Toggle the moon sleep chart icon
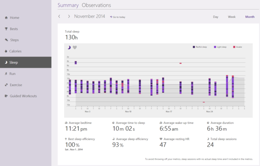The image size is (260, 166). (69, 48)
